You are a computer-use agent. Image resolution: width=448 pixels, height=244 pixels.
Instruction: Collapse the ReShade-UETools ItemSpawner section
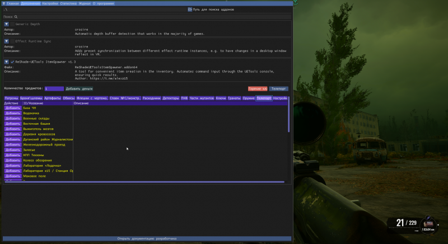6,62
